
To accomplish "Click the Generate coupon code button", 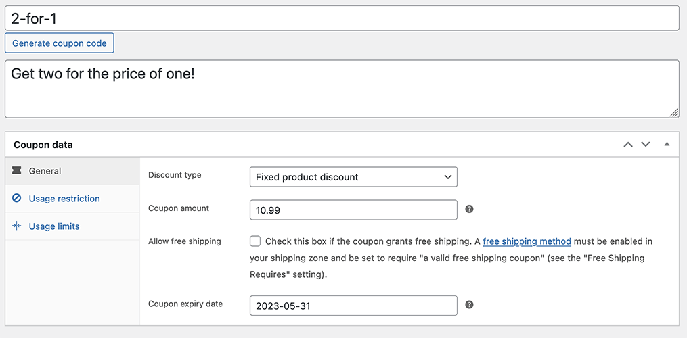I will (x=59, y=43).
